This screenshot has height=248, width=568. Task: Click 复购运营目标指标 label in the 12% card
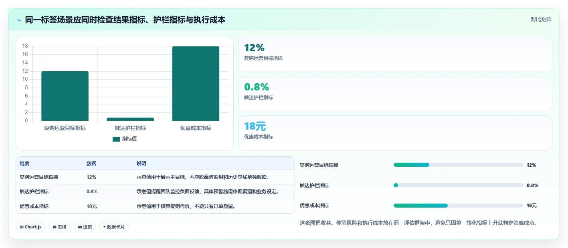[263, 58]
